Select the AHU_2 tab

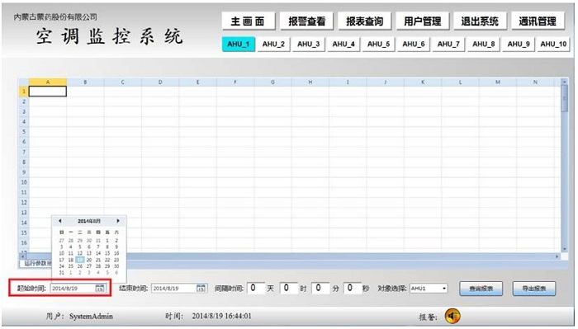coord(273,45)
